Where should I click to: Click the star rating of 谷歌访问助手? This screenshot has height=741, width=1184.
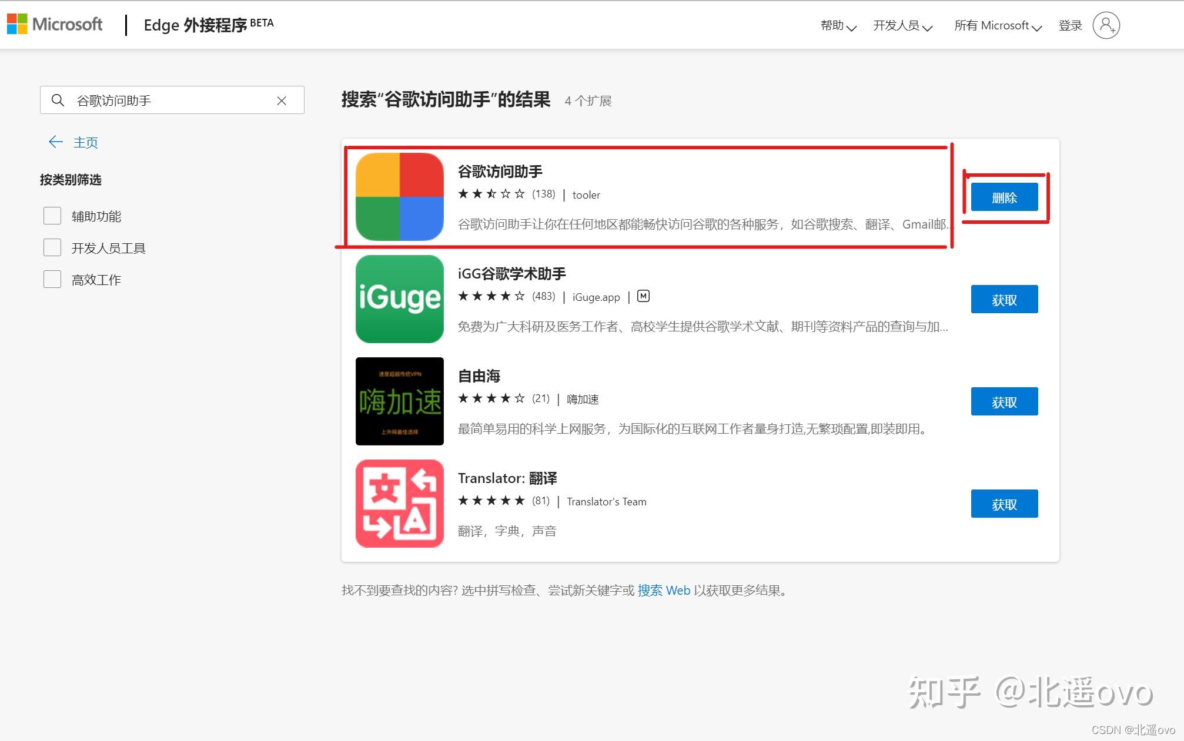pos(491,194)
